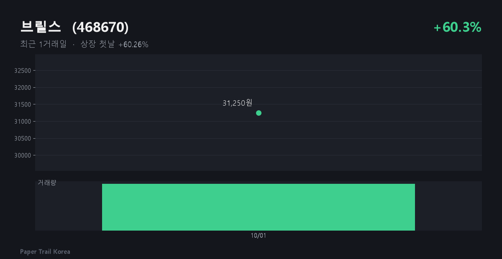Click the +60.3% change indicator
The height and width of the screenshot is (259, 502).
458,27
